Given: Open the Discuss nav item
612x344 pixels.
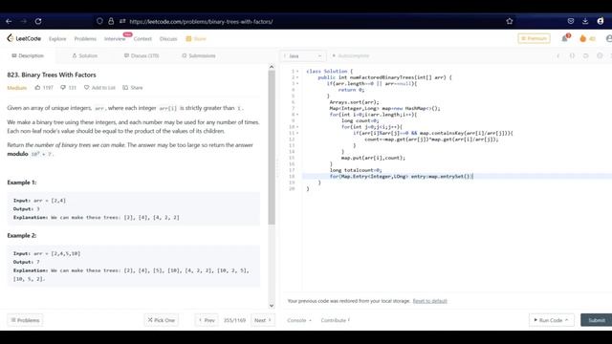Looking at the screenshot, I should coord(168,38).
